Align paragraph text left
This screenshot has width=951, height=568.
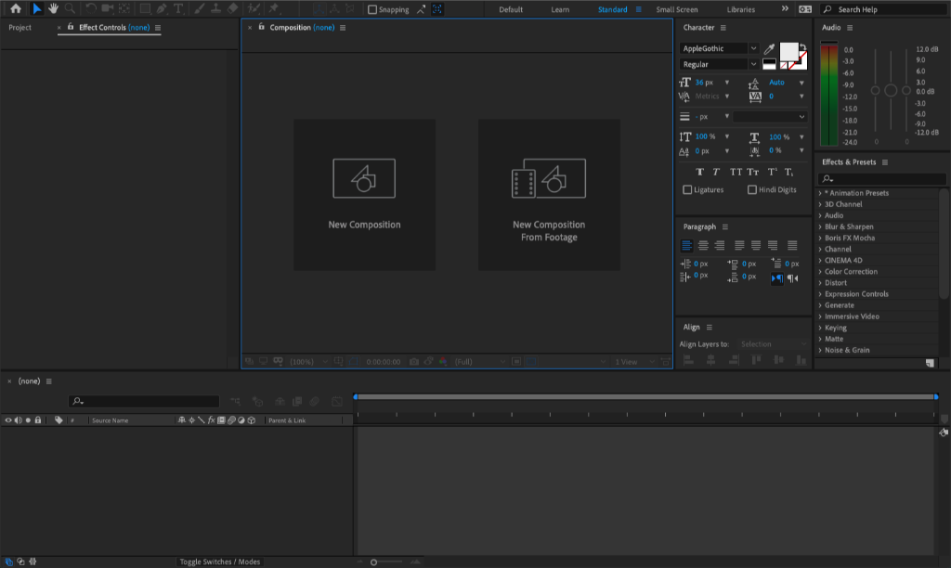[686, 246]
